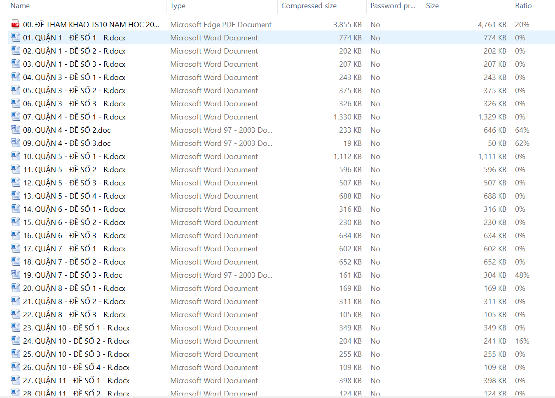Select file 07. QUẬN 4 - ĐỀ SỐ 1 - R.docx
555x398 pixels.
click(x=74, y=117)
